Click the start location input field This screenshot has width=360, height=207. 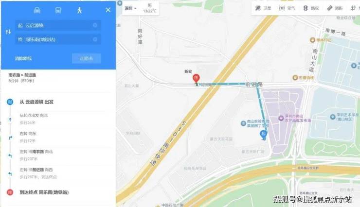[x=58, y=25]
